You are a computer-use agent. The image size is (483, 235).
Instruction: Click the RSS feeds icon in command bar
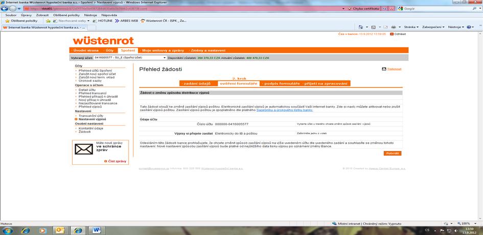(374, 27)
